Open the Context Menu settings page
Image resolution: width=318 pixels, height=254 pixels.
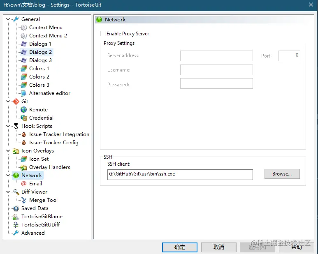point(46,28)
